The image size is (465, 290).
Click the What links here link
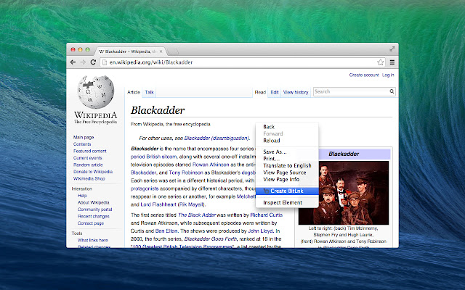tap(92, 240)
